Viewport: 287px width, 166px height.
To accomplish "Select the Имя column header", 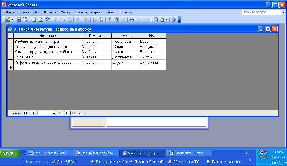I will click(x=153, y=36).
